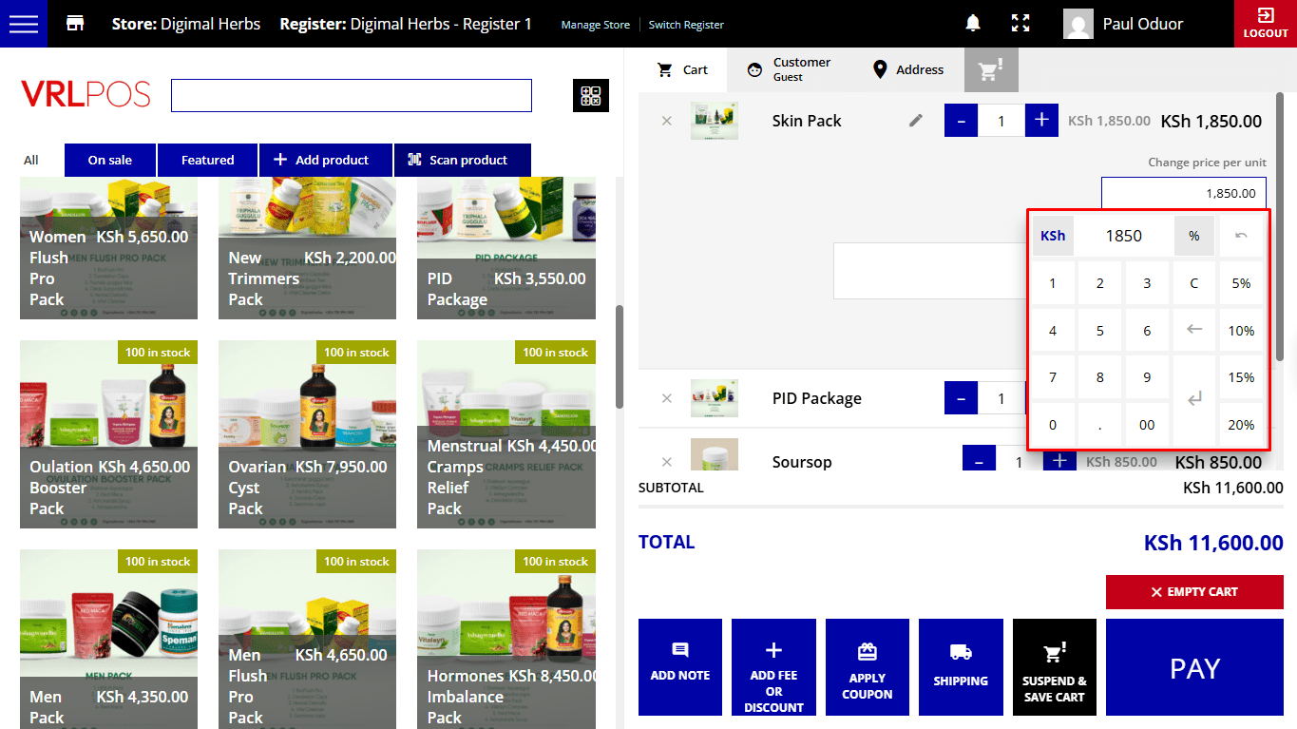Click the PAY button

click(1194, 668)
